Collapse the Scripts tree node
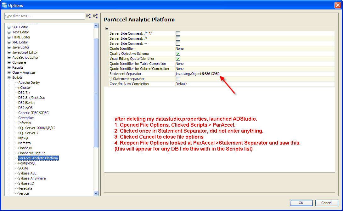 click(9, 77)
